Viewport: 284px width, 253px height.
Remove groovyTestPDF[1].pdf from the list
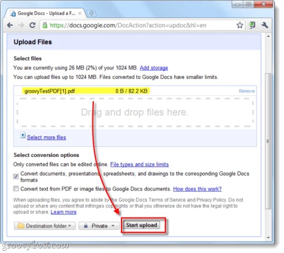247,91
